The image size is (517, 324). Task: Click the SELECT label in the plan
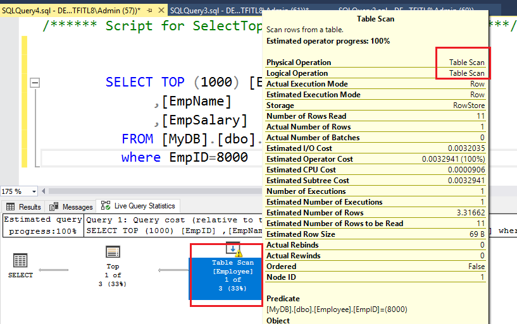20,275
